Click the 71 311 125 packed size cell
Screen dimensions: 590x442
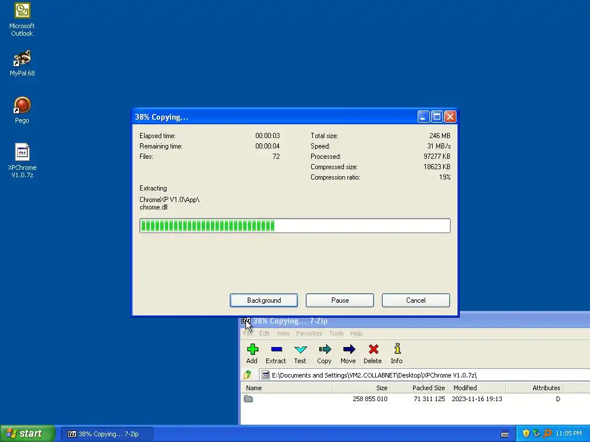(x=429, y=399)
